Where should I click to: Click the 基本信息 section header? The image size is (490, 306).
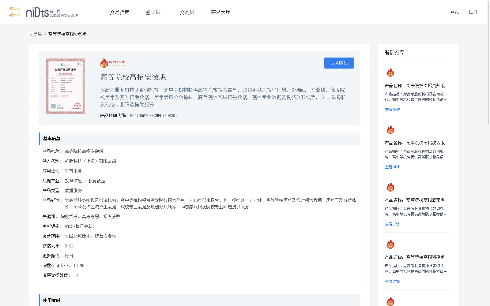click(200, 139)
